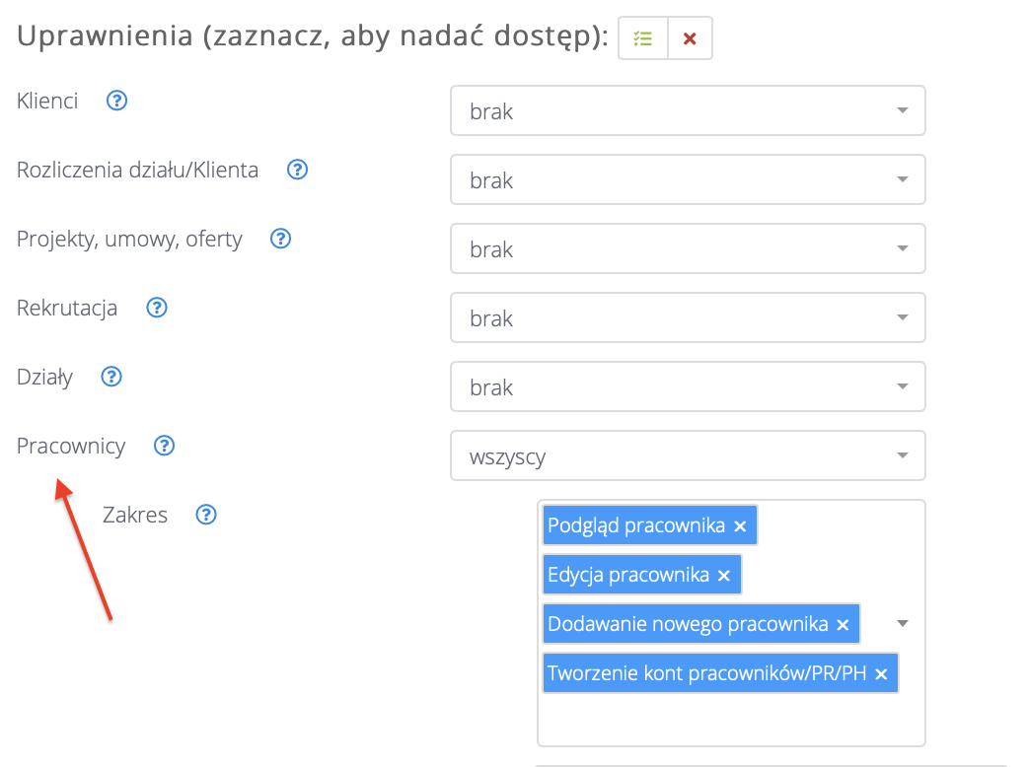Show help for Projekty, umowy, oferty
The image size is (1028, 767).
point(281,239)
